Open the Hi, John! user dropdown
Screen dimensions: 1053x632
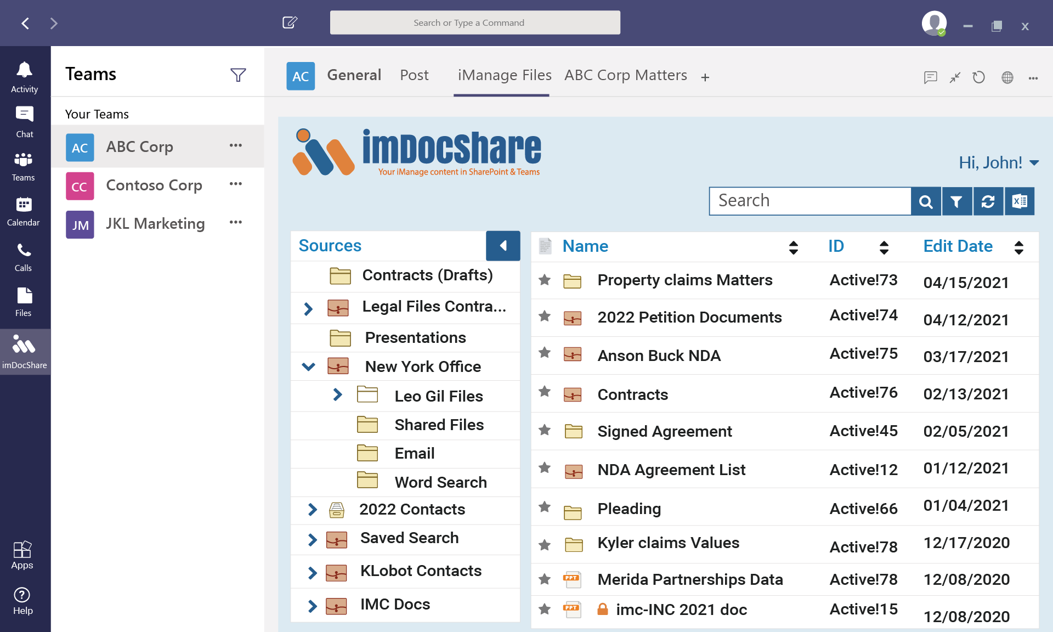click(x=999, y=162)
